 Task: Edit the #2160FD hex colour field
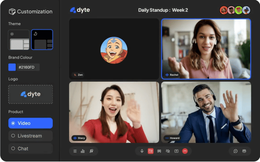coord(28,67)
